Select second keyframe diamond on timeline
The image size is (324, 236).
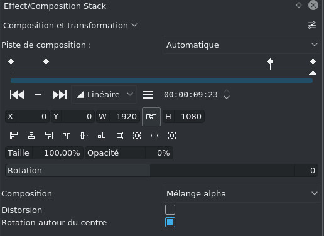46,62
